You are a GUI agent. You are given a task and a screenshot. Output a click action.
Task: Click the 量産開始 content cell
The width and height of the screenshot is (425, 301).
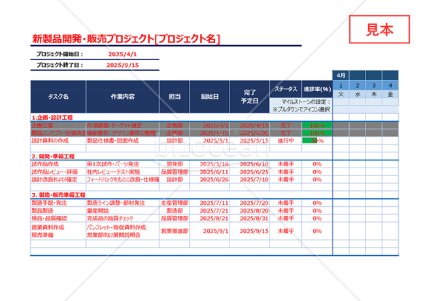(x=122, y=211)
